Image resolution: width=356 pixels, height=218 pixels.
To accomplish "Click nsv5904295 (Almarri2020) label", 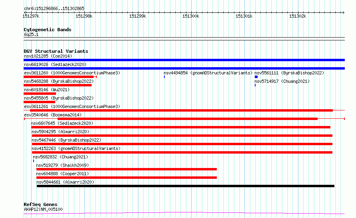I will click(x=60, y=132).
